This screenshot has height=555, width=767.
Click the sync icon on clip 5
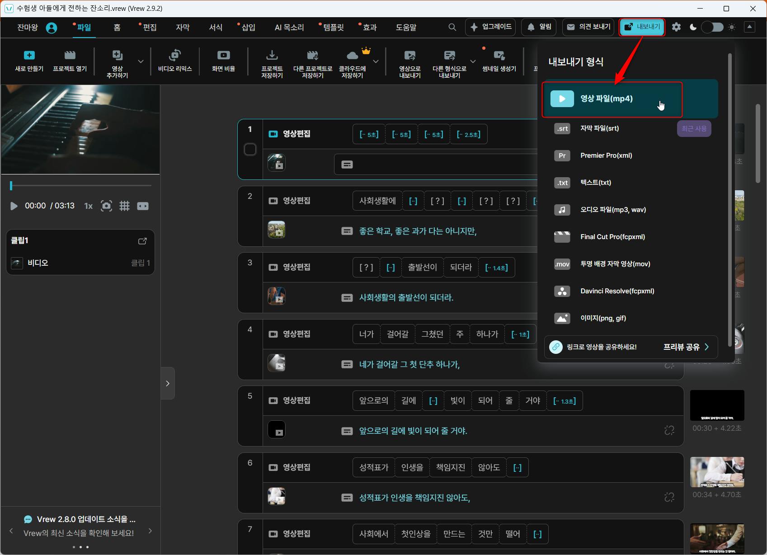point(669,431)
